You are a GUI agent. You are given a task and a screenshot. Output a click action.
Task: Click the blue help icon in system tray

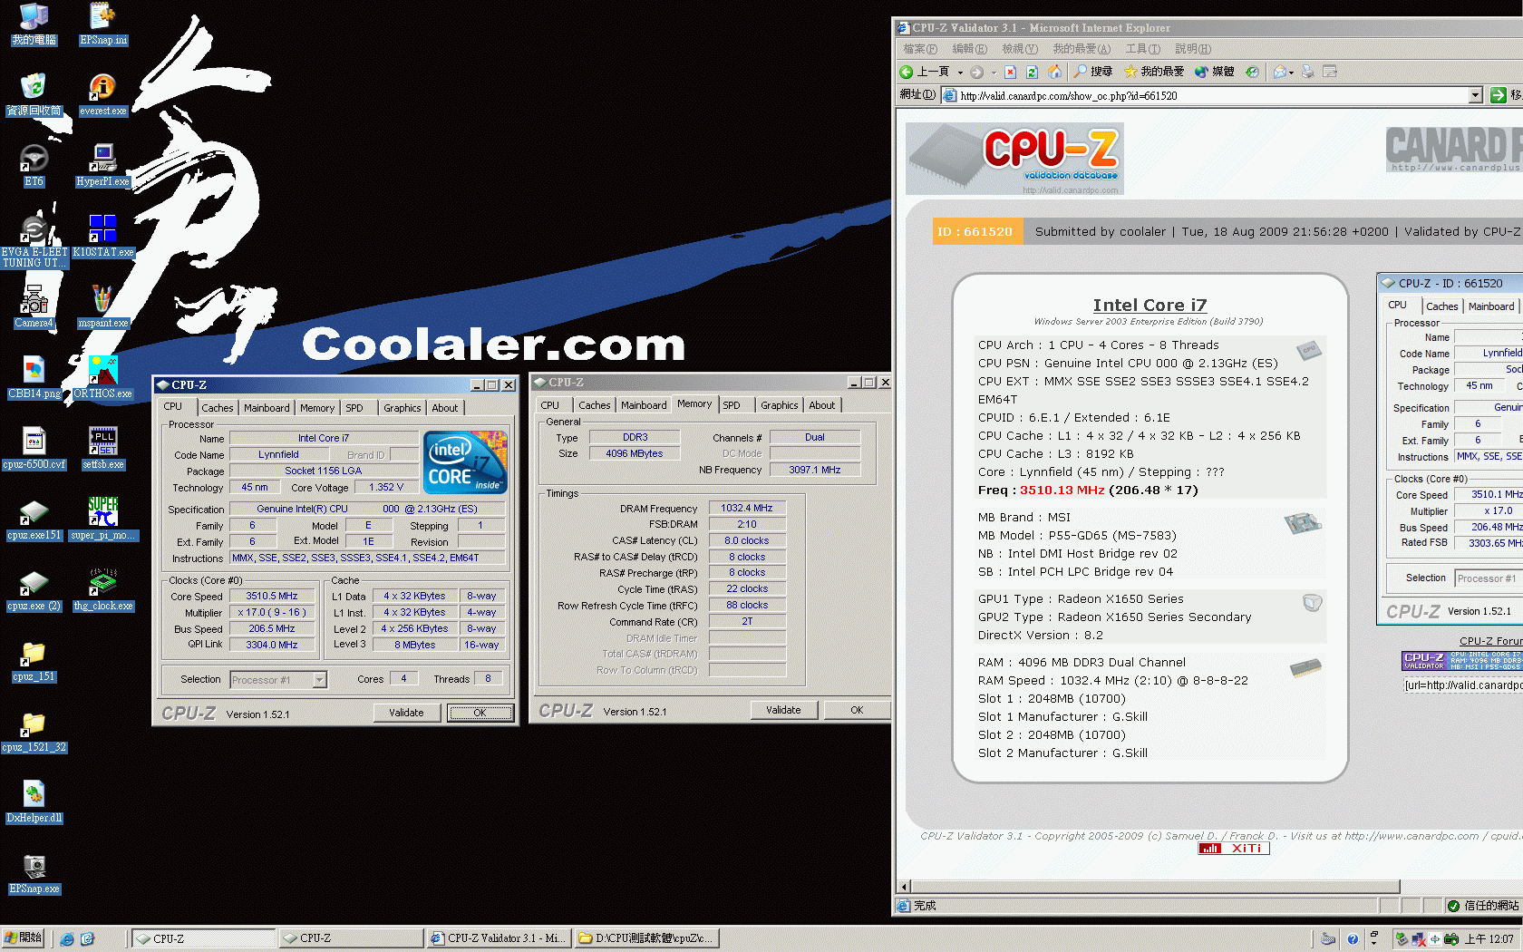point(1353,938)
